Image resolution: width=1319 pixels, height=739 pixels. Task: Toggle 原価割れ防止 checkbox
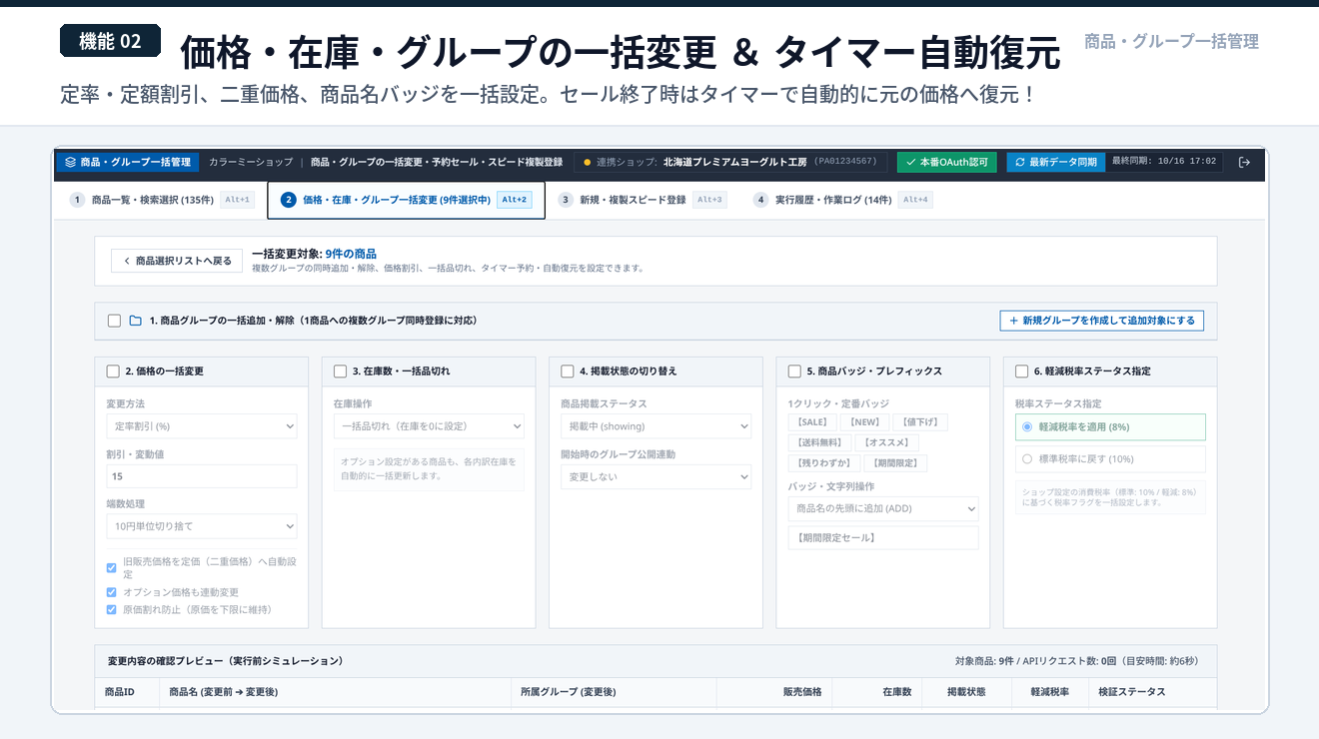pyautogui.click(x=112, y=609)
